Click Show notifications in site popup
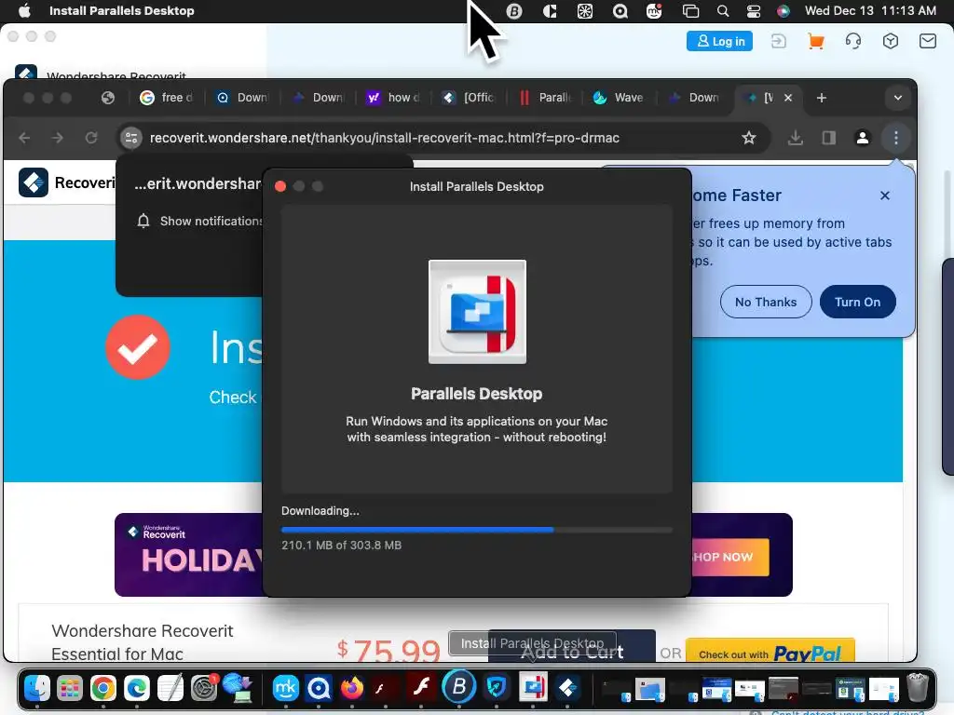 tap(200, 221)
